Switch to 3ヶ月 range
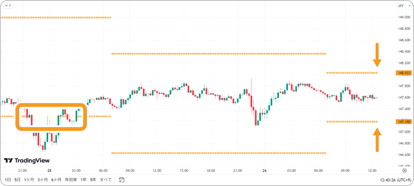 (43, 180)
